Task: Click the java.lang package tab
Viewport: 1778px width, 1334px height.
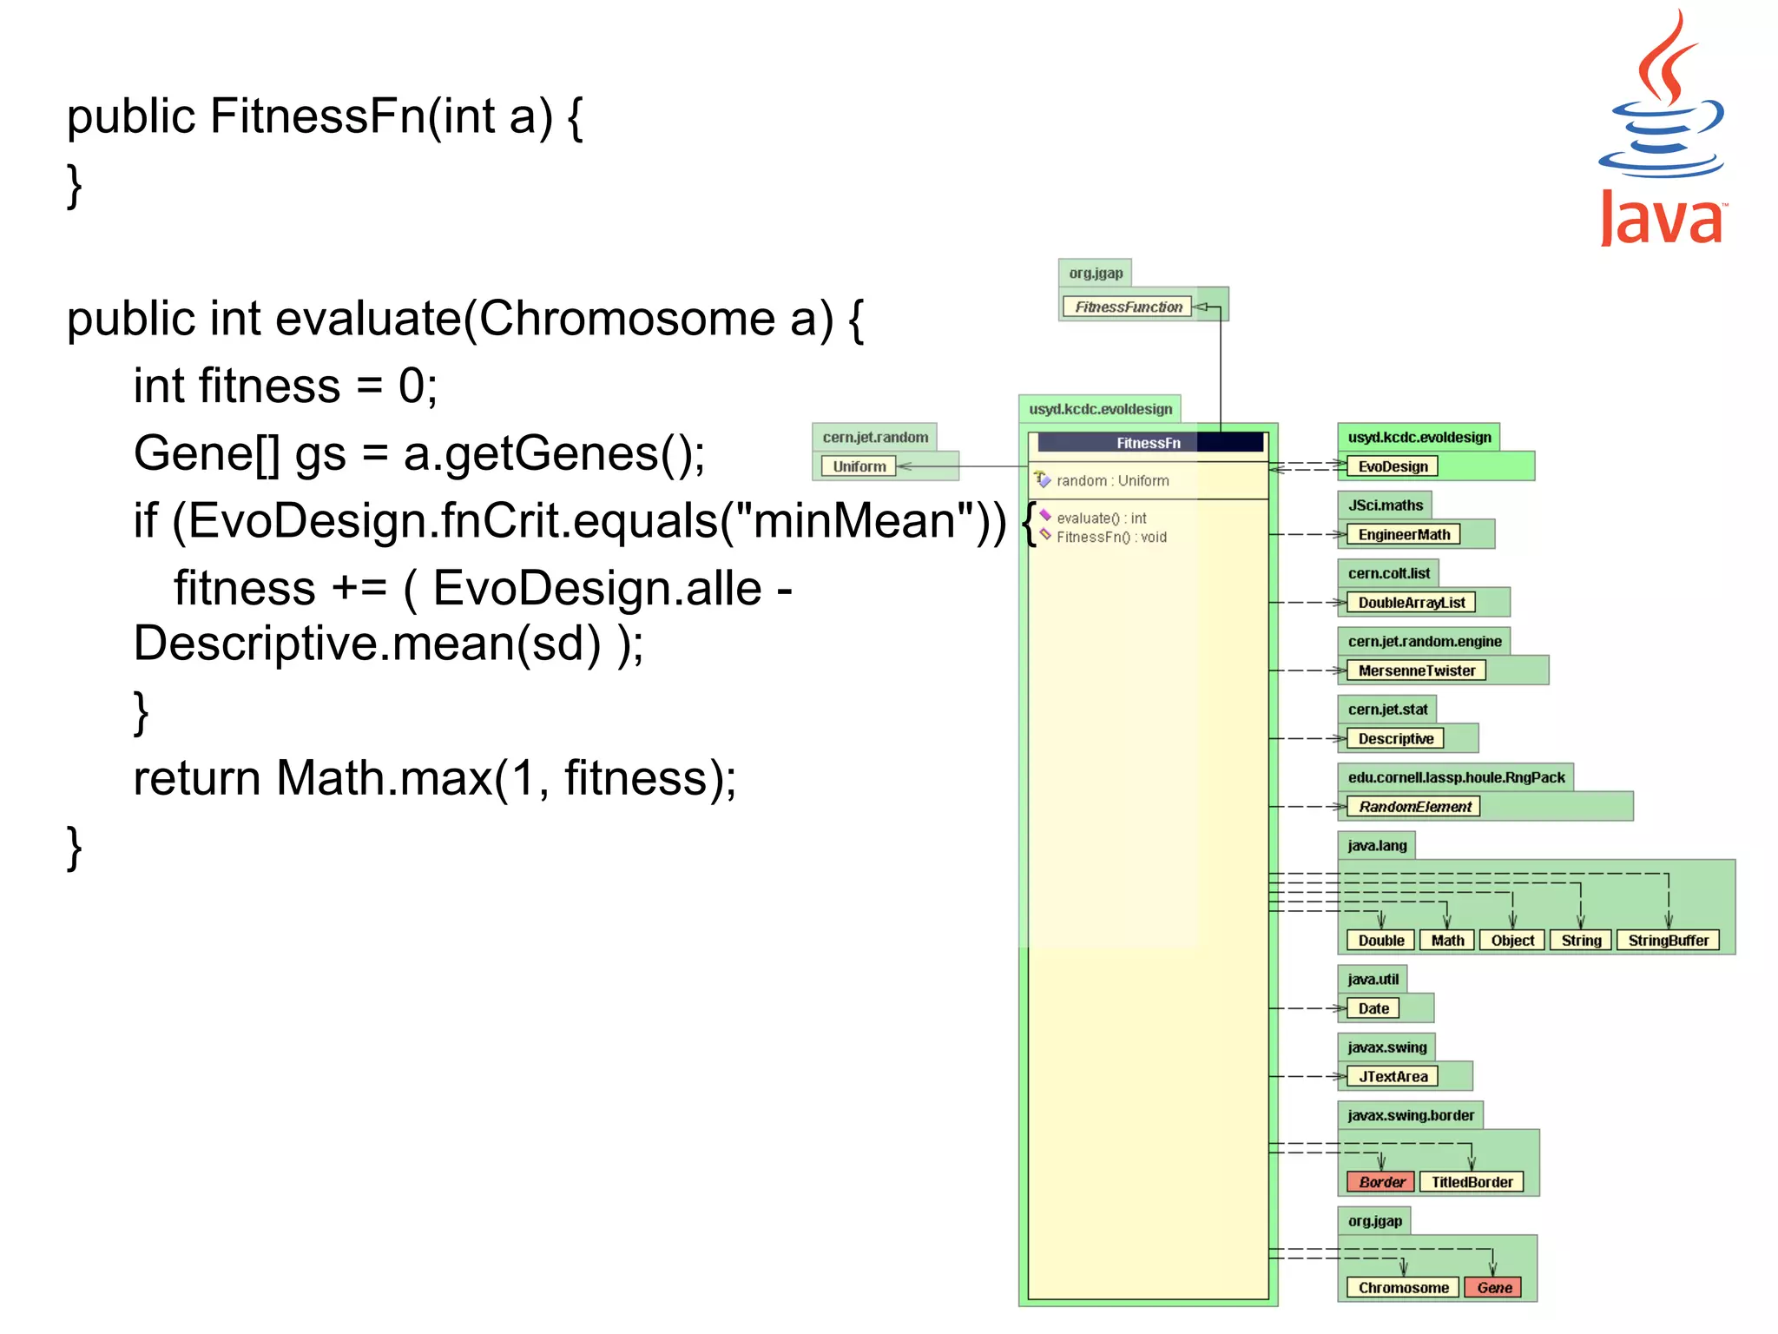Action: pyautogui.click(x=1377, y=845)
